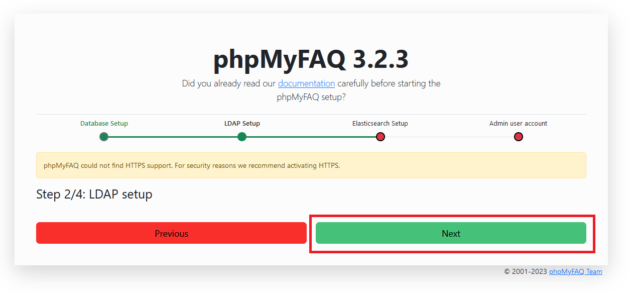Image resolution: width=631 pixels, height=293 pixels.
Task: Click the Database Setup step circle
Action: (104, 137)
